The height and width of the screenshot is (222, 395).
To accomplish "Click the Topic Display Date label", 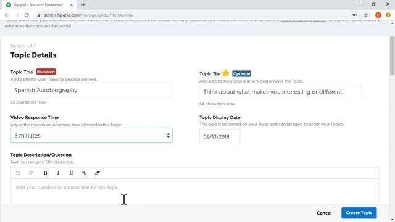I will tap(220, 117).
